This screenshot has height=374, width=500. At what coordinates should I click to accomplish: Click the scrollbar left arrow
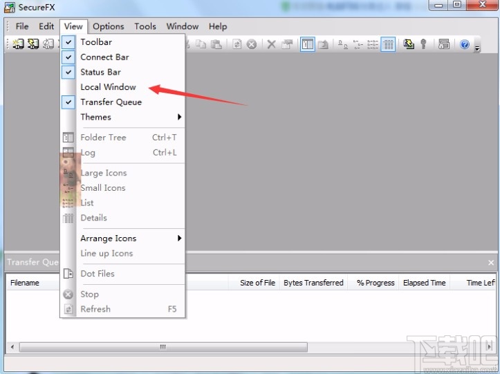click(12, 347)
